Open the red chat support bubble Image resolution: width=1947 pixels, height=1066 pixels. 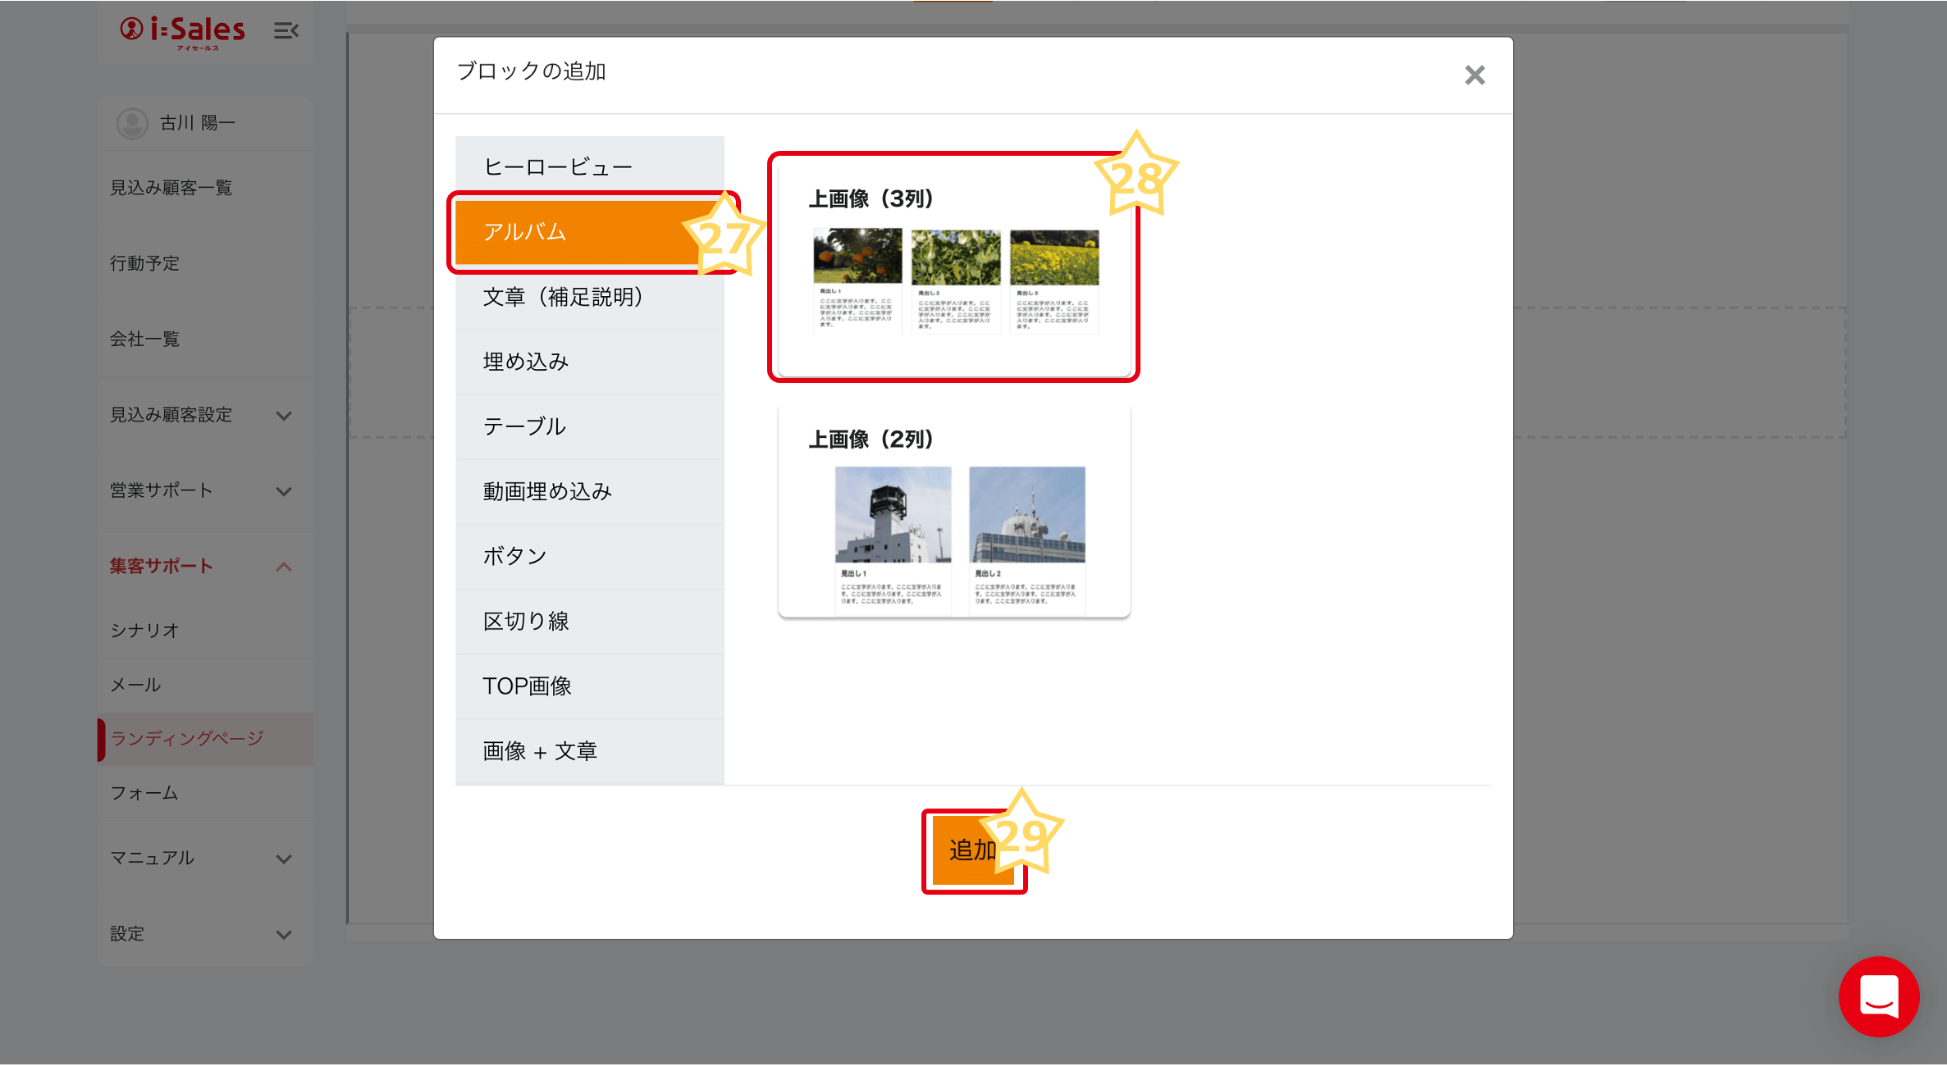tap(1878, 995)
